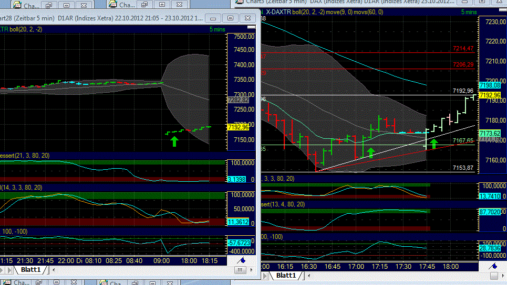The width and height of the screenshot is (507, 285).
Task: Restore the first minimized Cha... window at top
Action: click(49, 5)
